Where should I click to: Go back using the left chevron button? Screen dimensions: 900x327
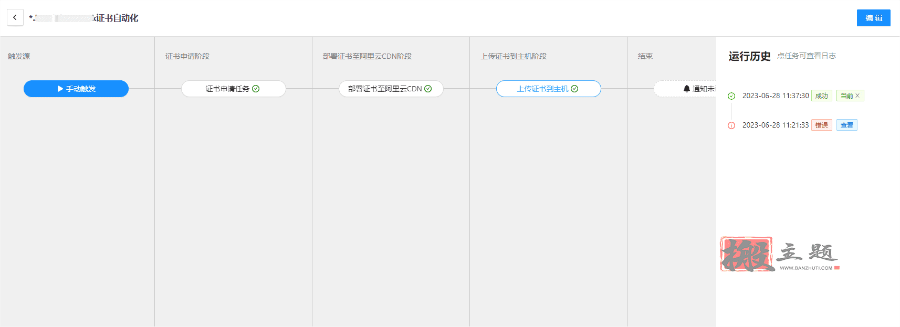pos(15,17)
